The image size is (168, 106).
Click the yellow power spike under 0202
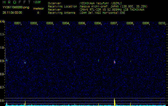[x=25, y=103]
